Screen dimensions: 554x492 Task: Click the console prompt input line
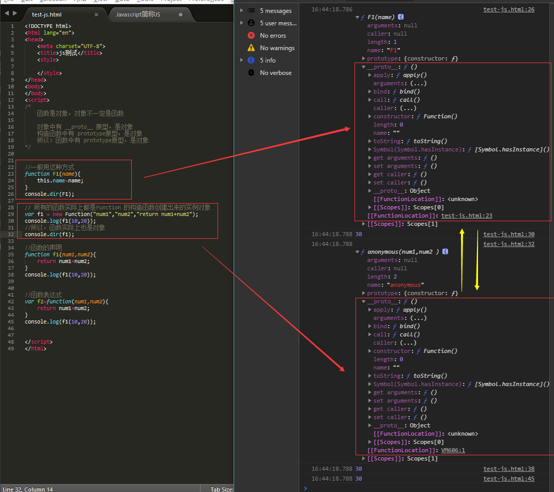tap(427, 488)
